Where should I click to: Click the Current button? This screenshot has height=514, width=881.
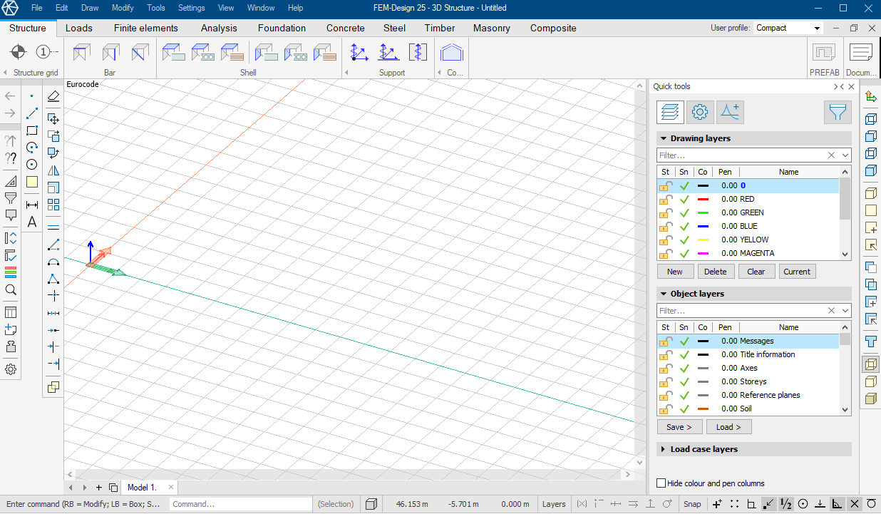(x=797, y=272)
